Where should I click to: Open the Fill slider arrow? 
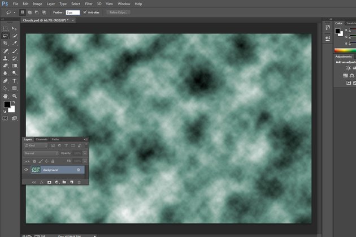[x=85, y=161]
